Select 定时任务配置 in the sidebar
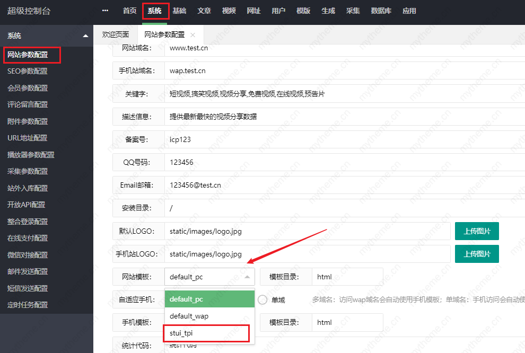This screenshot has width=525, height=353. 28,305
